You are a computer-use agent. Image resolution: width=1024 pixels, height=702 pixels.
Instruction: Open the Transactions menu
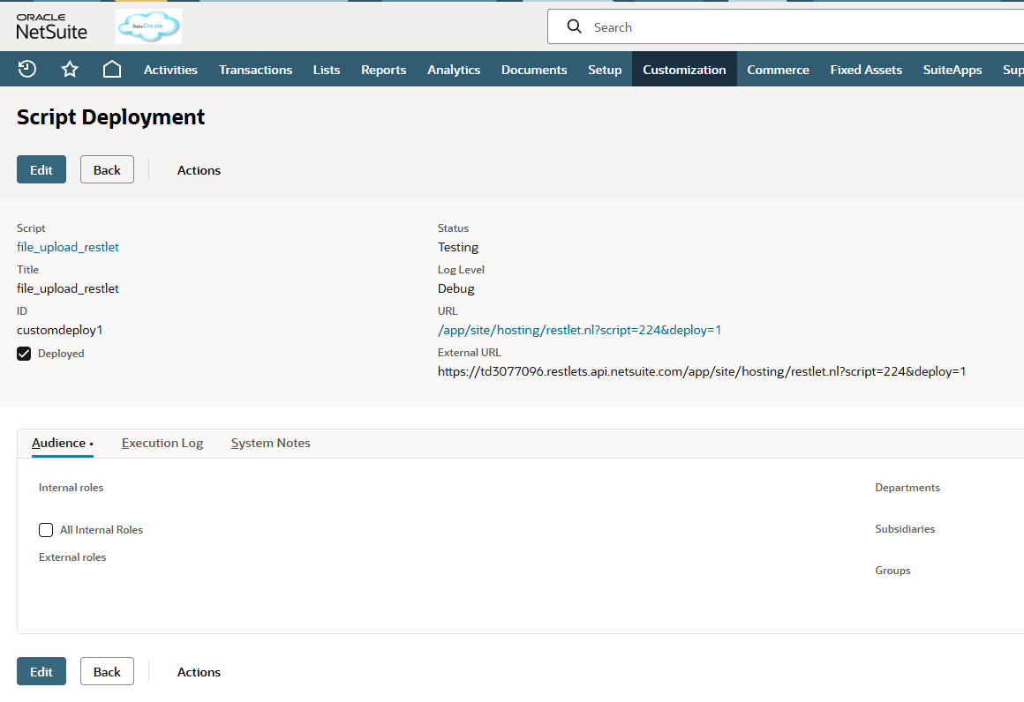click(x=255, y=70)
